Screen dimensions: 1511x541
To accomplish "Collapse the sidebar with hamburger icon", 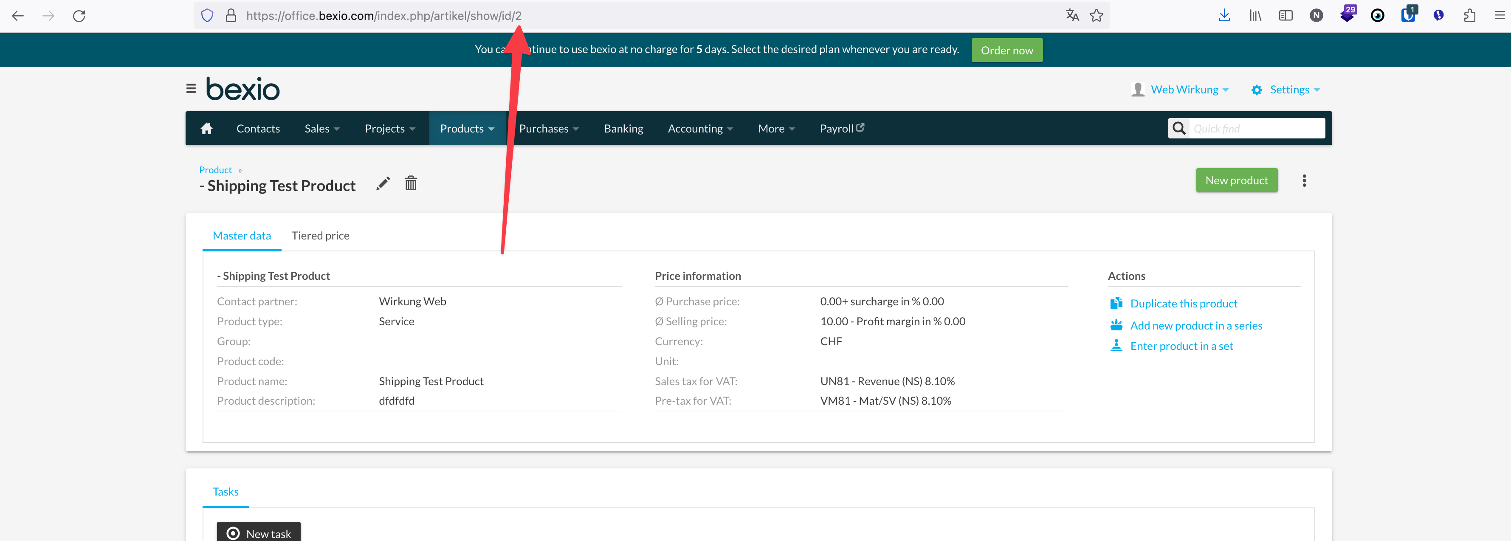I will [x=191, y=88].
